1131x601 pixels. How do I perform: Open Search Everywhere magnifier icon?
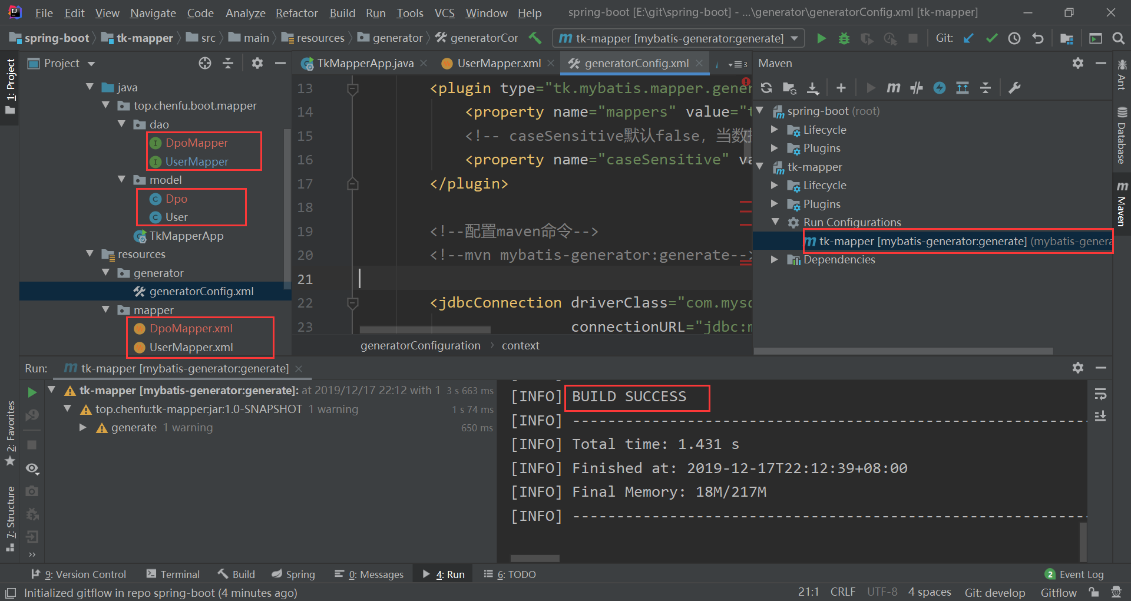point(1118,38)
